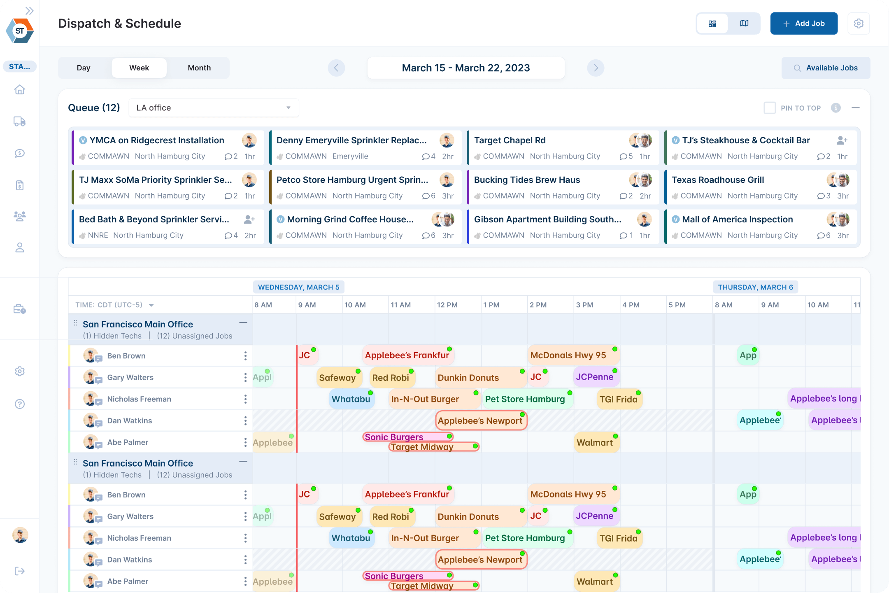
Task: Open YMCA on Ridgecrest Installation card
Action: pos(168,148)
